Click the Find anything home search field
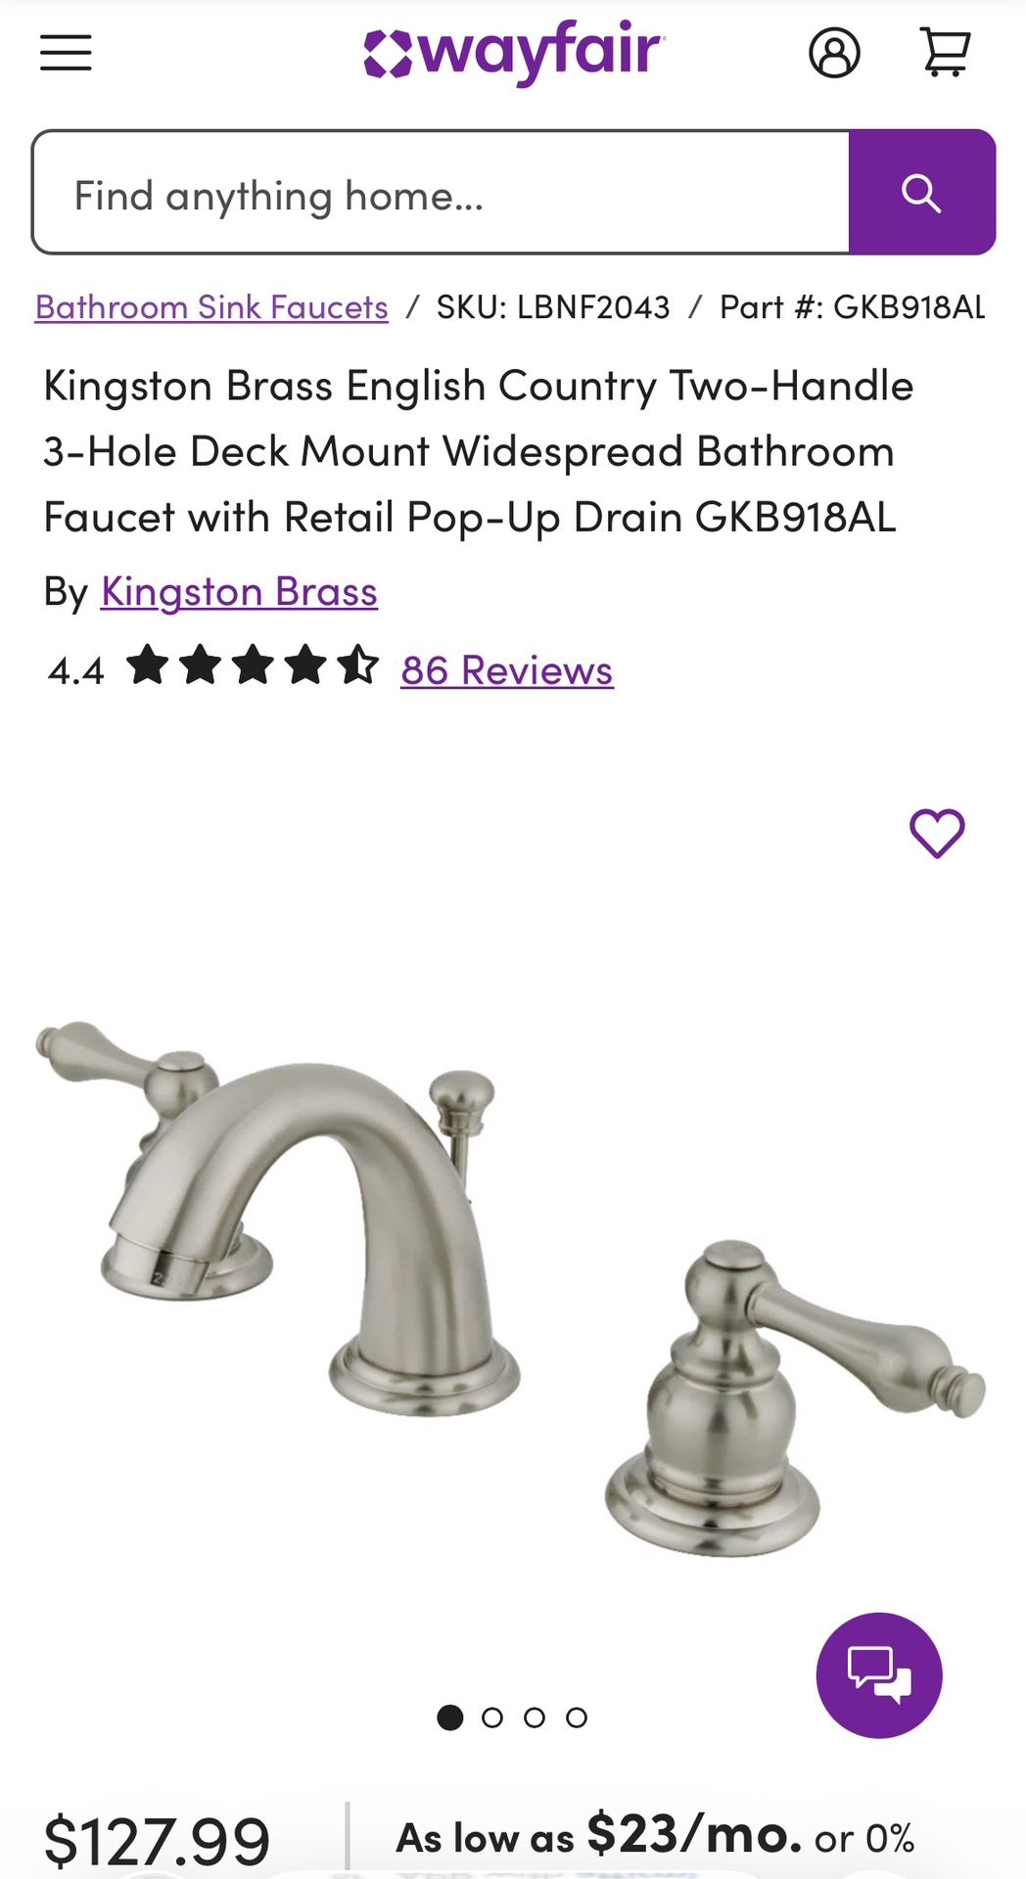Image resolution: width=1026 pixels, height=1879 pixels. [441, 192]
